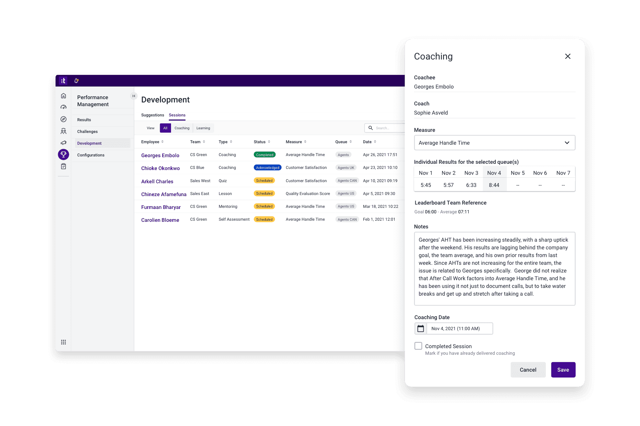Select Nov 4 in the results row
This screenshot has height=426, width=640.
(x=494, y=173)
